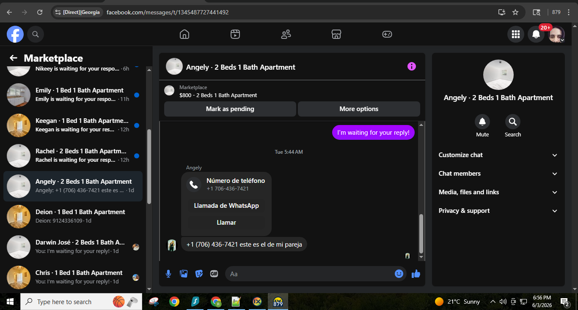Open Emily 1 Bed 1 Bath conversation
578x310 pixels.
click(x=73, y=95)
